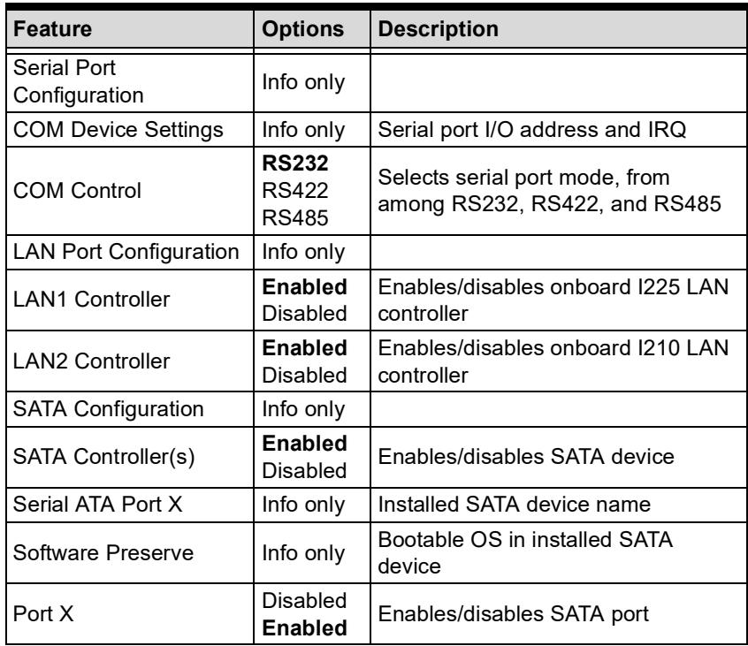The image size is (748, 646).
Task: Select the RS232 option for COM Control
Action: (294, 163)
